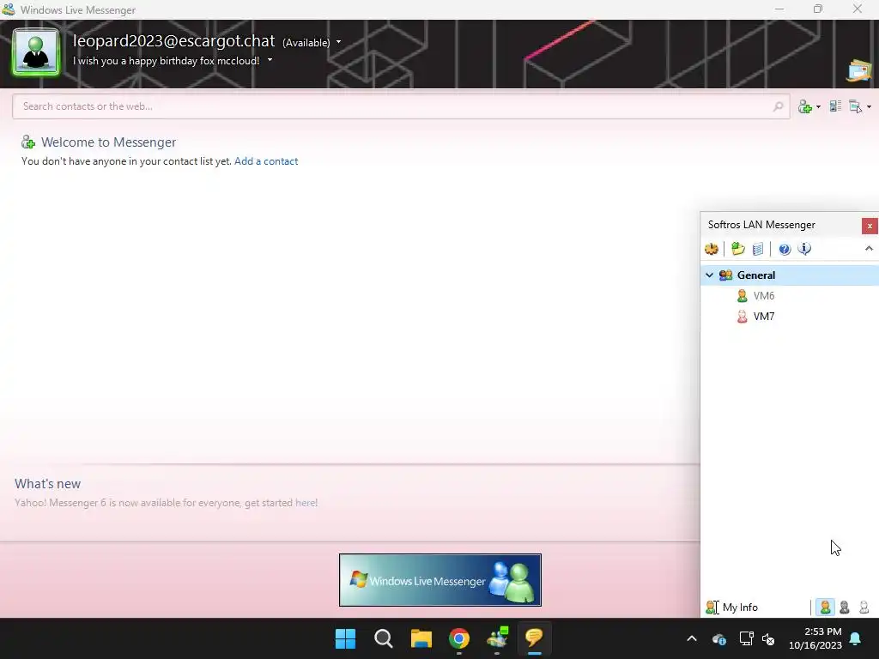The width and height of the screenshot is (879, 659).
Task: Switch to Windows Live Messenger taskbar icon
Action: point(497,638)
